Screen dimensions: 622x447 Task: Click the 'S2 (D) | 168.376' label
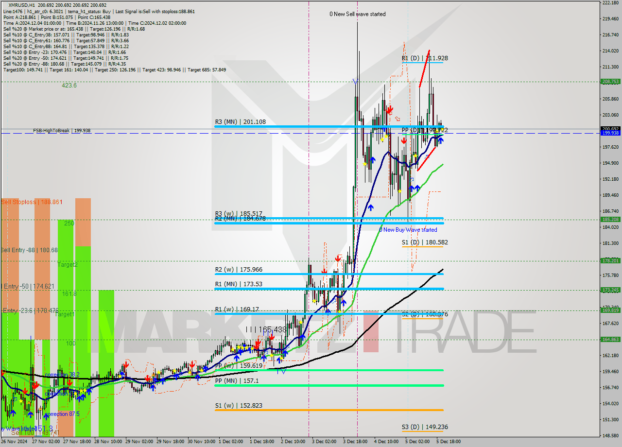tap(425, 314)
